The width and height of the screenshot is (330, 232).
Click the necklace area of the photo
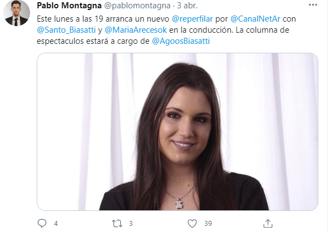(179, 203)
